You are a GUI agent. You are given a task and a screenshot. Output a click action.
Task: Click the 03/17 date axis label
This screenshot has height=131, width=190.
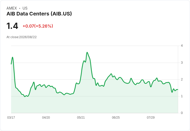[x=11, y=117]
